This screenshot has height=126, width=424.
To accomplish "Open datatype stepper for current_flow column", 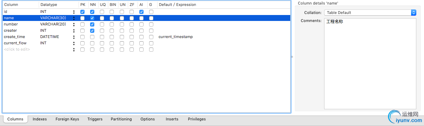I will 74,43.
